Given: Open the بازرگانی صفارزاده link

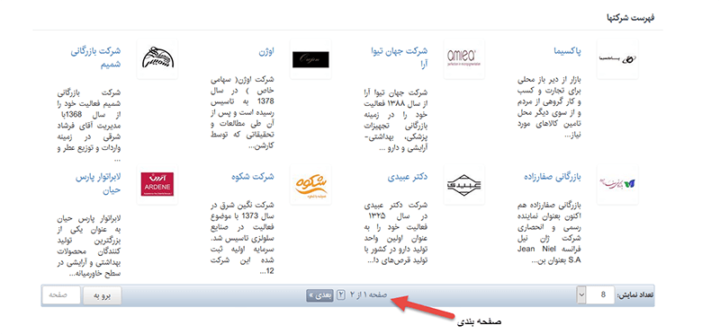Looking at the screenshot, I should [x=553, y=177].
